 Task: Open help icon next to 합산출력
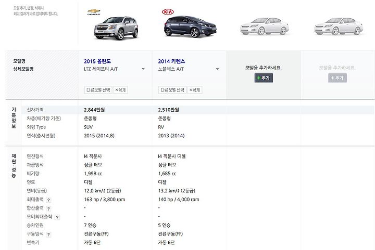48,209
